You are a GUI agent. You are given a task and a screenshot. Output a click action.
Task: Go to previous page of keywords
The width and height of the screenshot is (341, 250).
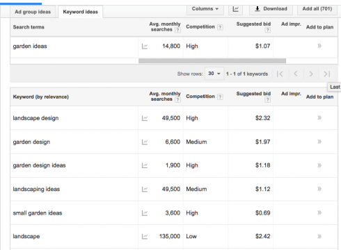pyautogui.click(x=296, y=74)
